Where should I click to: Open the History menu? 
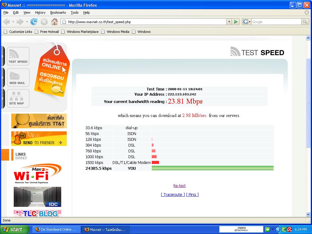pos(40,12)
